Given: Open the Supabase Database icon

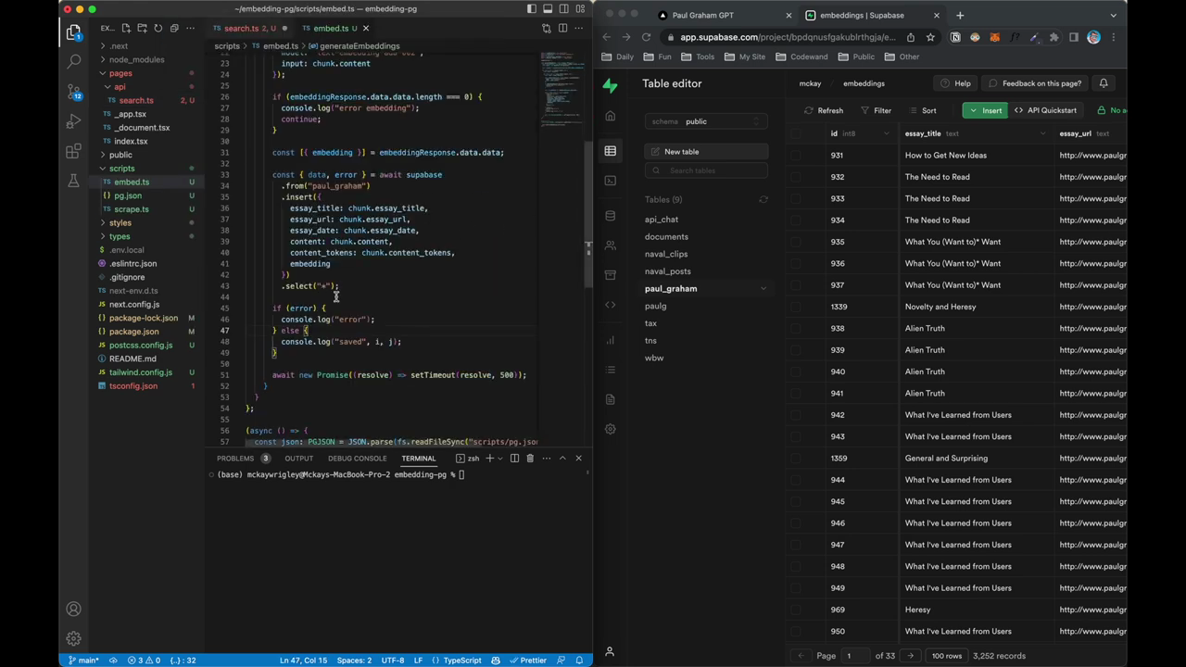Looking at the screenshot, I should (x=610, y=216).
